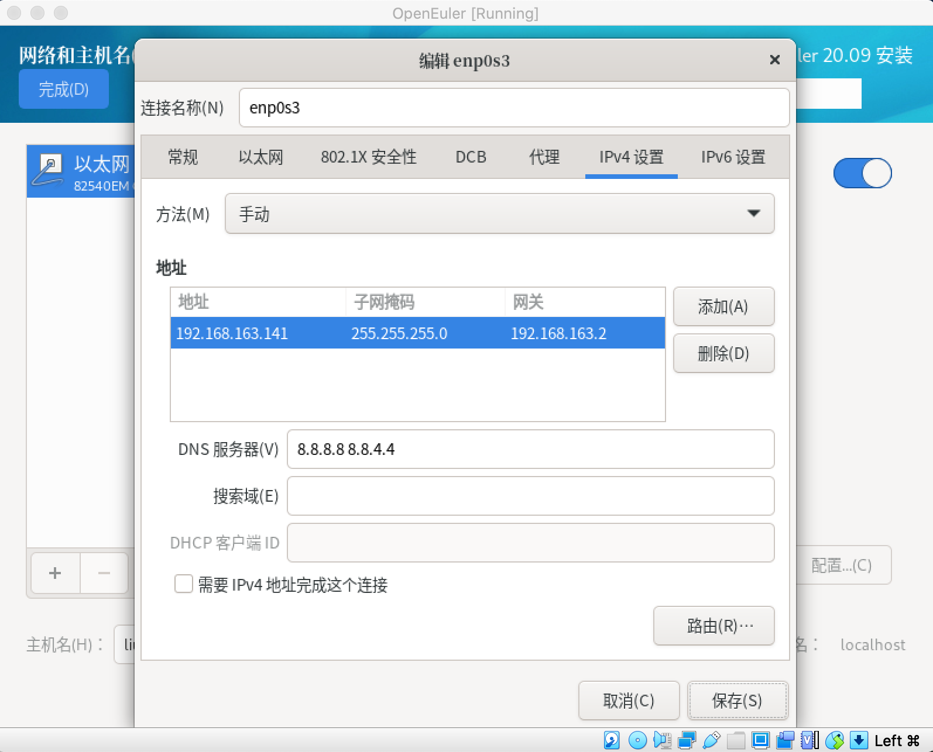Click the hostname (主机名) input field
This screenshot has width=933, height=752.
125,644
